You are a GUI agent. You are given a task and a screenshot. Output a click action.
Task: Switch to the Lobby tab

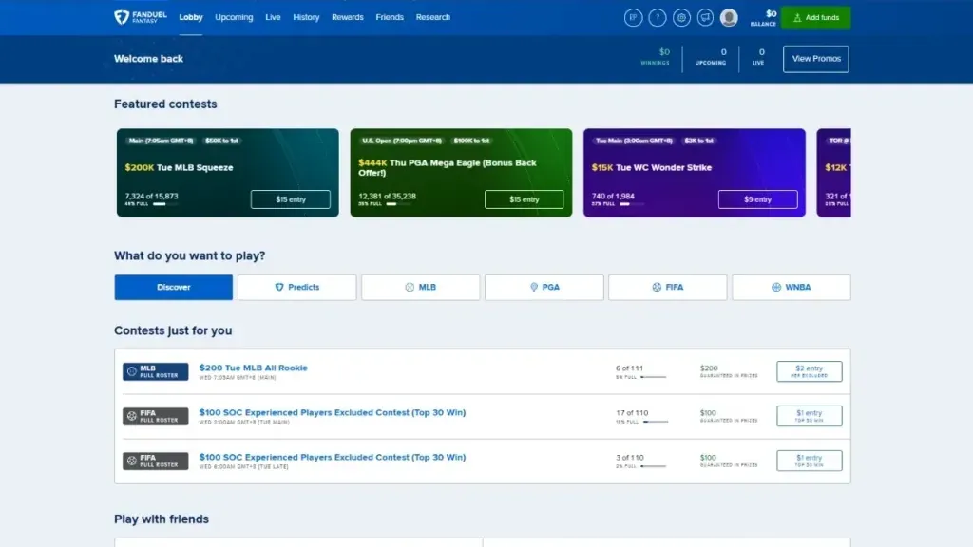pos(190,17)
